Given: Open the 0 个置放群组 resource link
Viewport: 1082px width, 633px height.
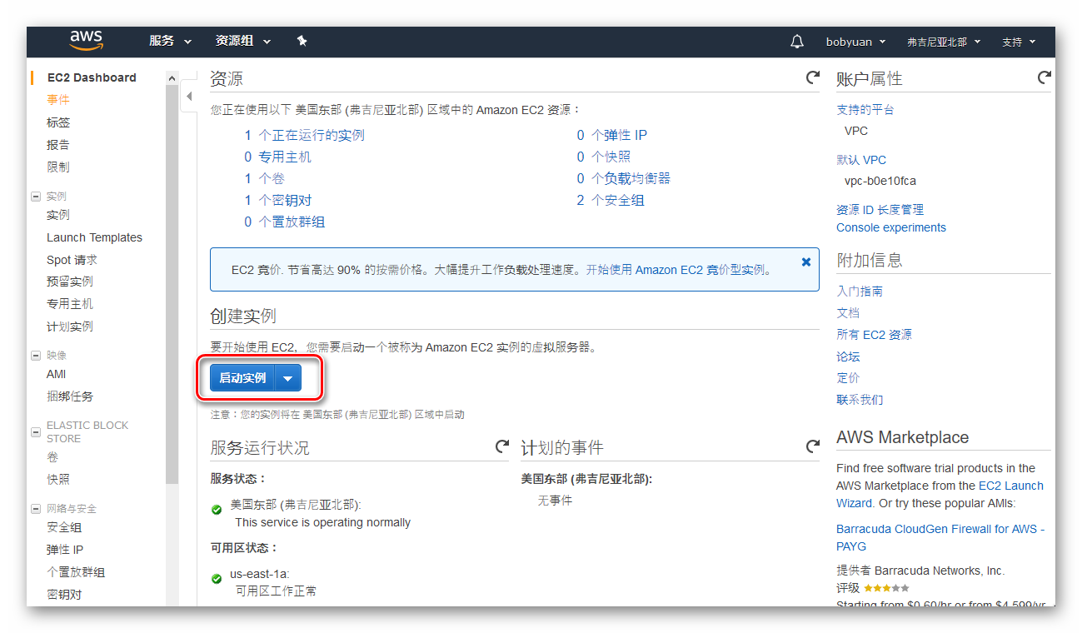Looking at the screenshot, I should pos(284,222).
